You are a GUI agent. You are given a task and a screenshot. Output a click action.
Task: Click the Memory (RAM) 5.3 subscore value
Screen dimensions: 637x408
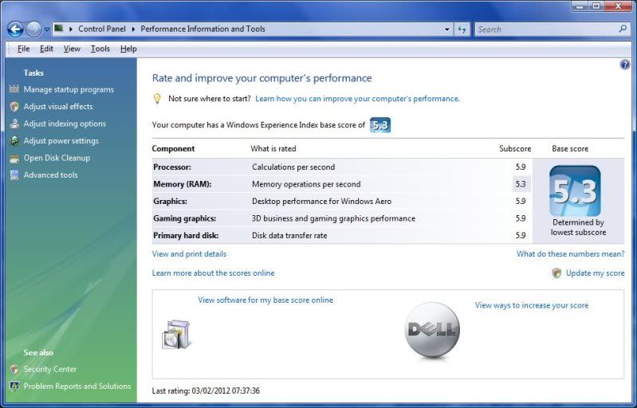pyautogui.click(x=521, y=184)
